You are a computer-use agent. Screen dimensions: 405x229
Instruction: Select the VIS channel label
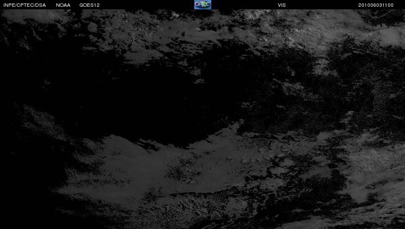[282, 5]
